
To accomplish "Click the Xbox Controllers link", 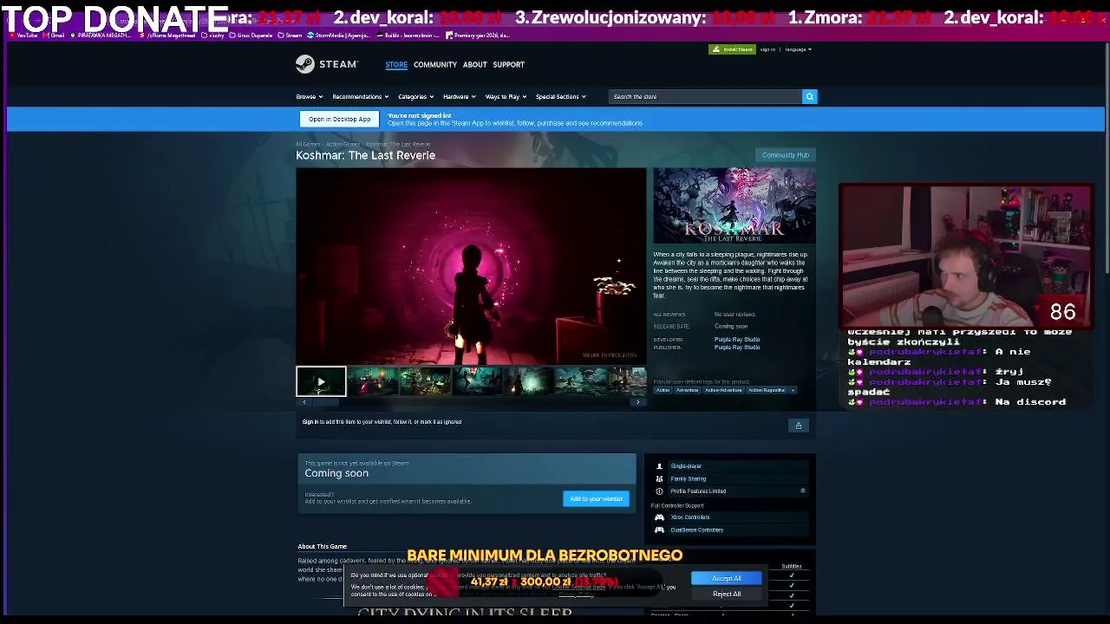I will coord(690,517).
